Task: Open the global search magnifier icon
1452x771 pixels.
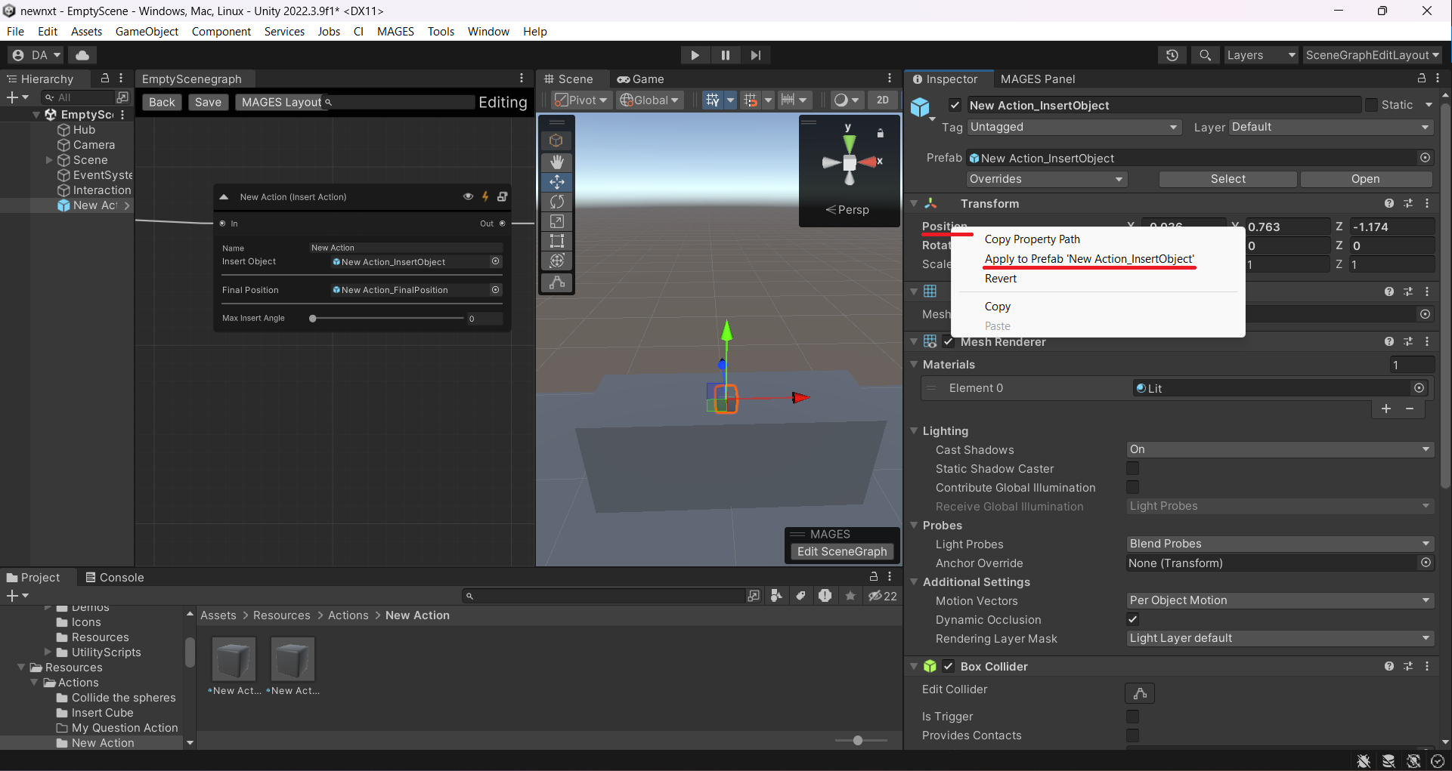Action: click(x=1206, y=55)
